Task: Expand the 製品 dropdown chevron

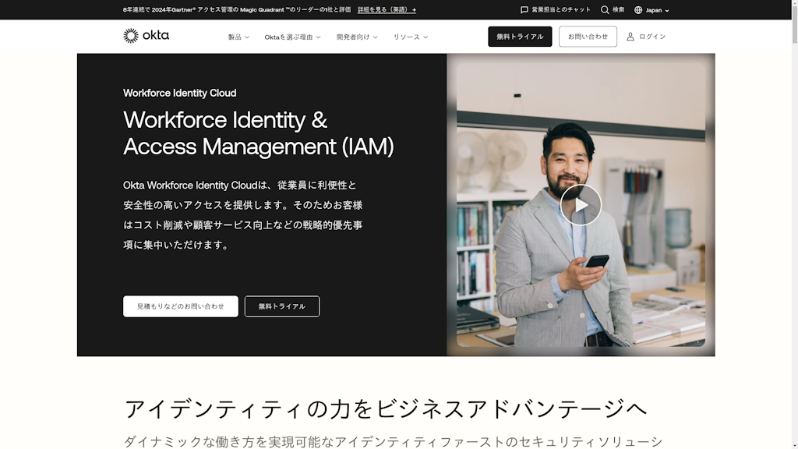Action: click(x=249, y=36)
